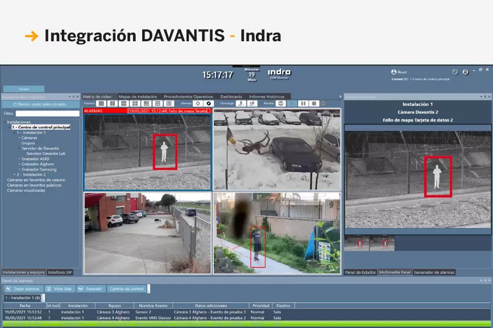Screen dimensions: 493x328
Task: Expand the Grabador ADID node
Action: 19,159
